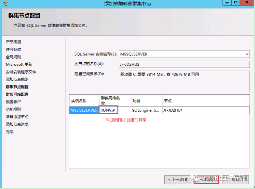The image size is (255, 189).
Task: Click the node name field JF-JDZHU2
Action: tap(184, 64)
